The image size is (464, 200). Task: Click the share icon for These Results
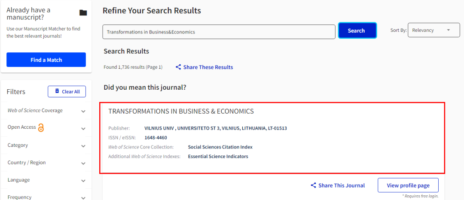coord(178,67)
